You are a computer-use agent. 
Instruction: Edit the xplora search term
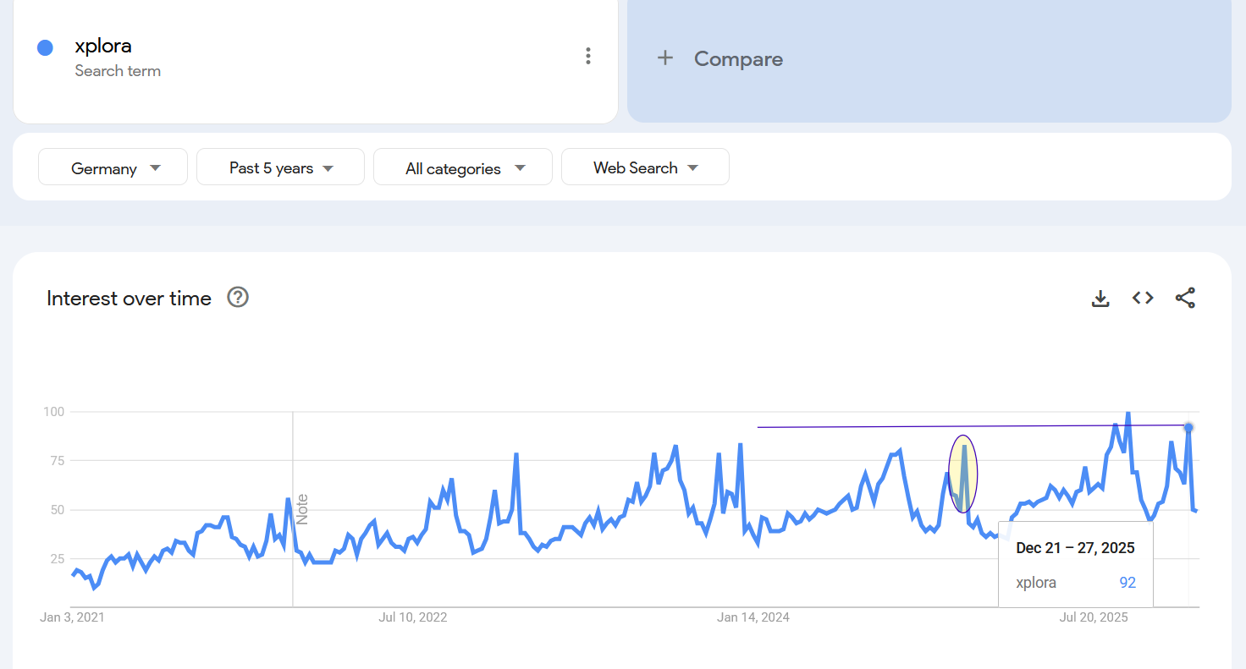point(103,47)
